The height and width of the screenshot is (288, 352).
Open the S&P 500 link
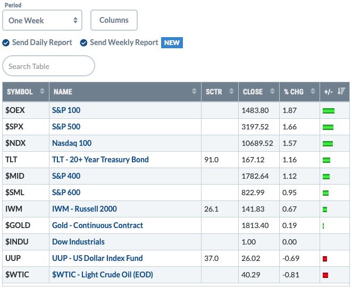click(66, 127)
